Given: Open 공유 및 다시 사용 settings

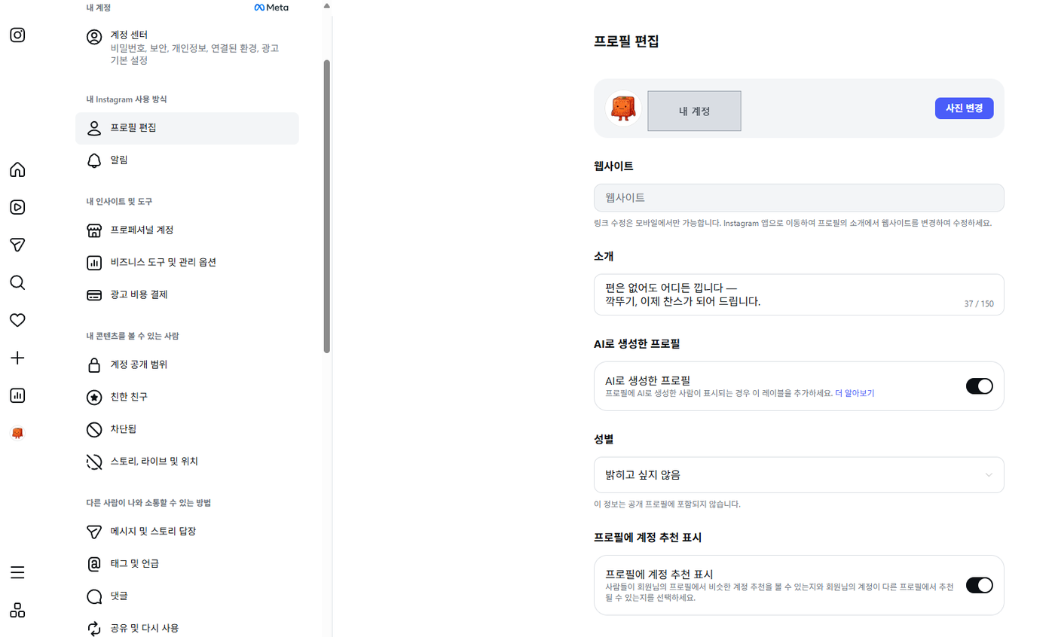Looking at the screenshot, I should tap(187, 628).
